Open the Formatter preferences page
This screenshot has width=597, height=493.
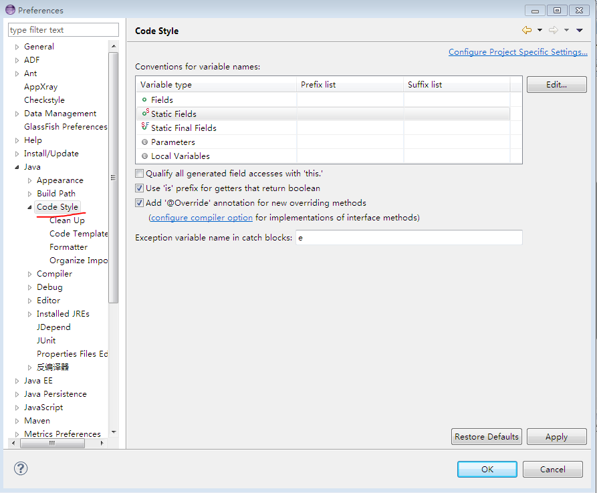[x=69, y=247]
